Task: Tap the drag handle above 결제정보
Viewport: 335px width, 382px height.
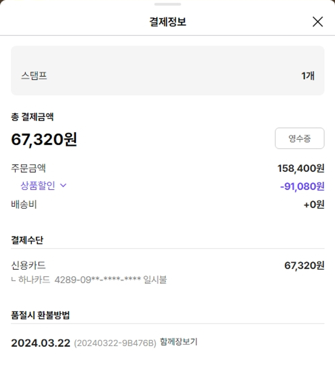Action: (167, 4)
